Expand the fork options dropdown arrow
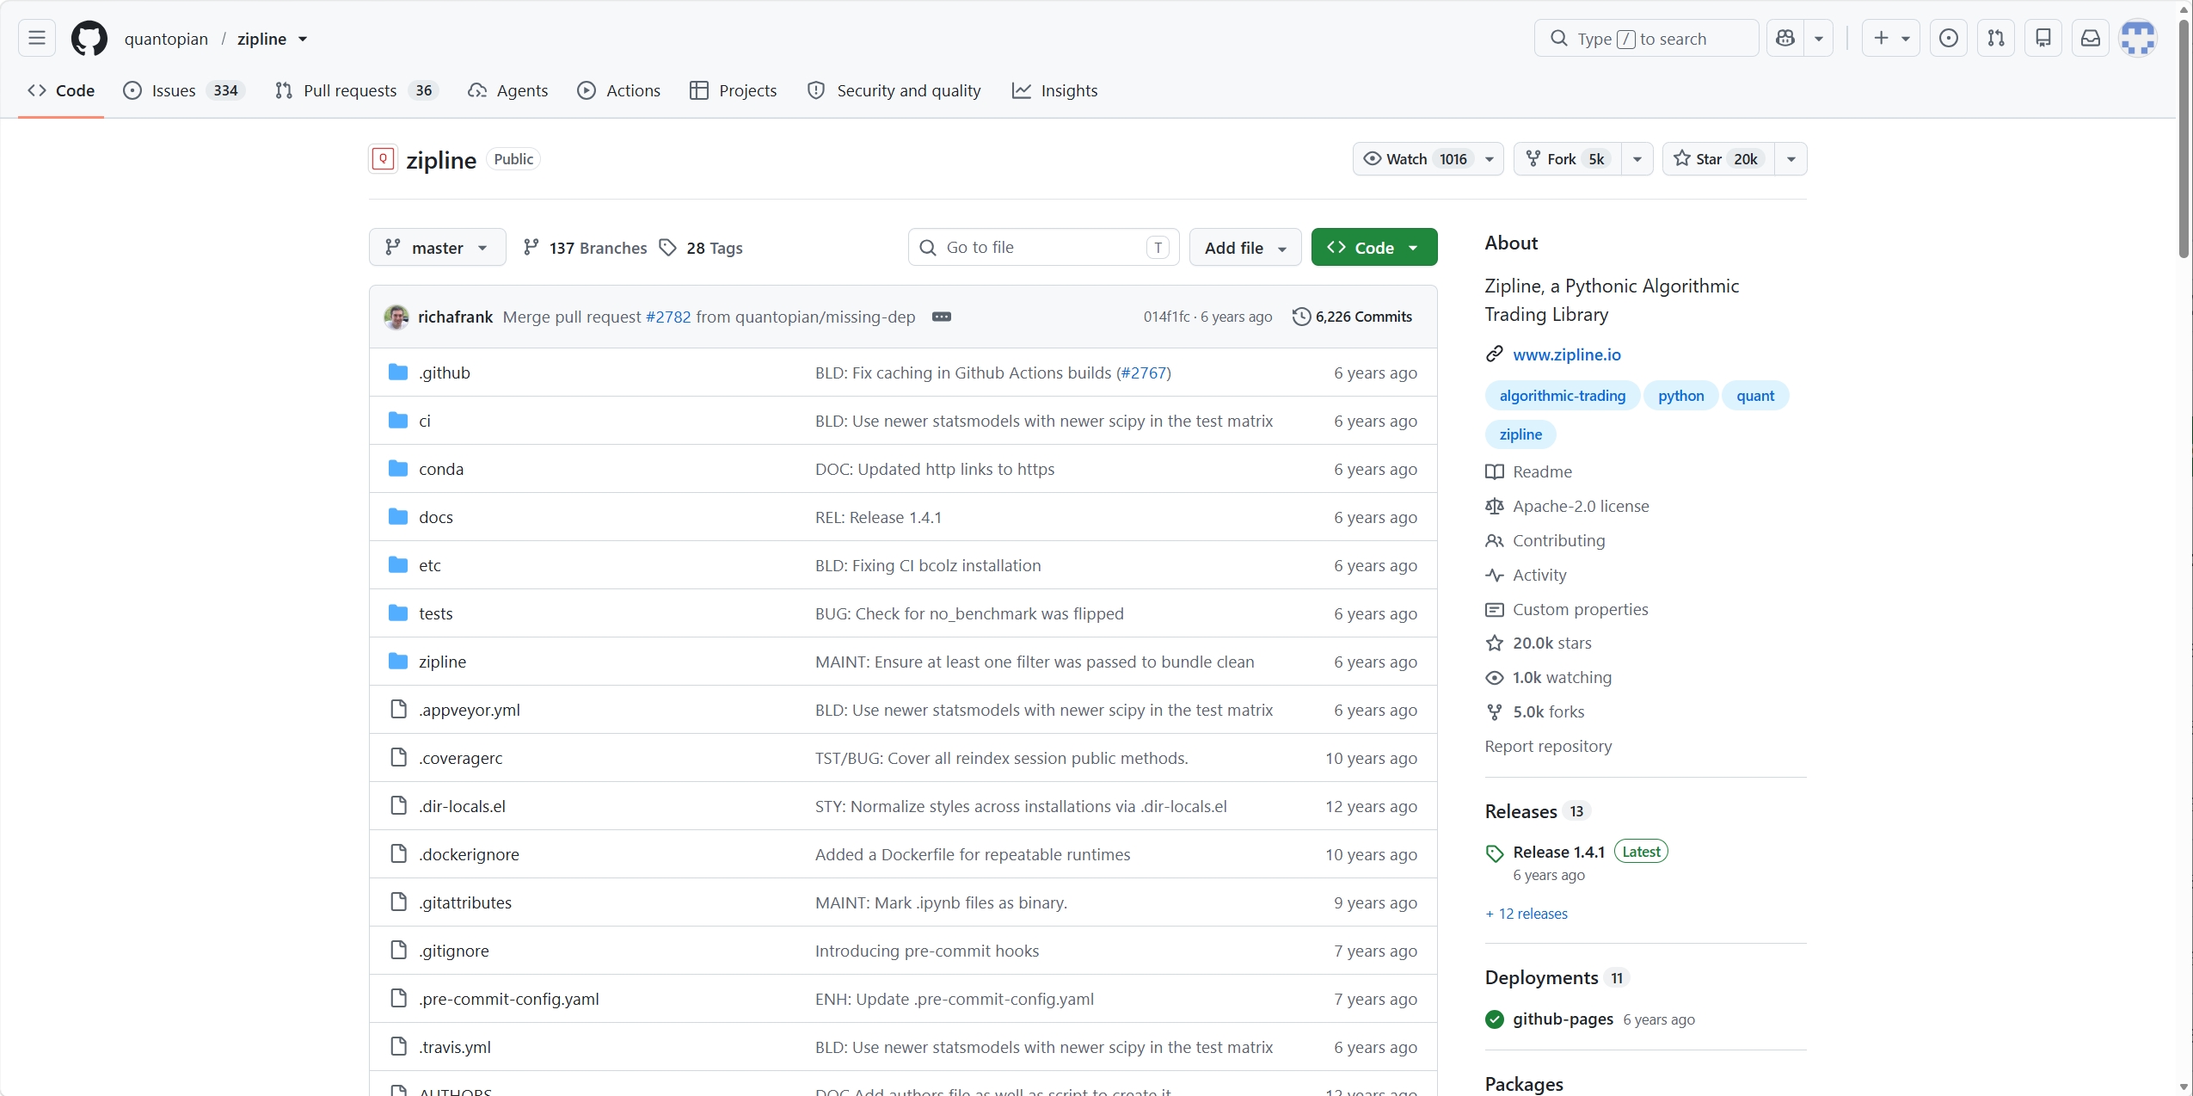This screenshot has width=2193, height=1096. click(1637, 159)
